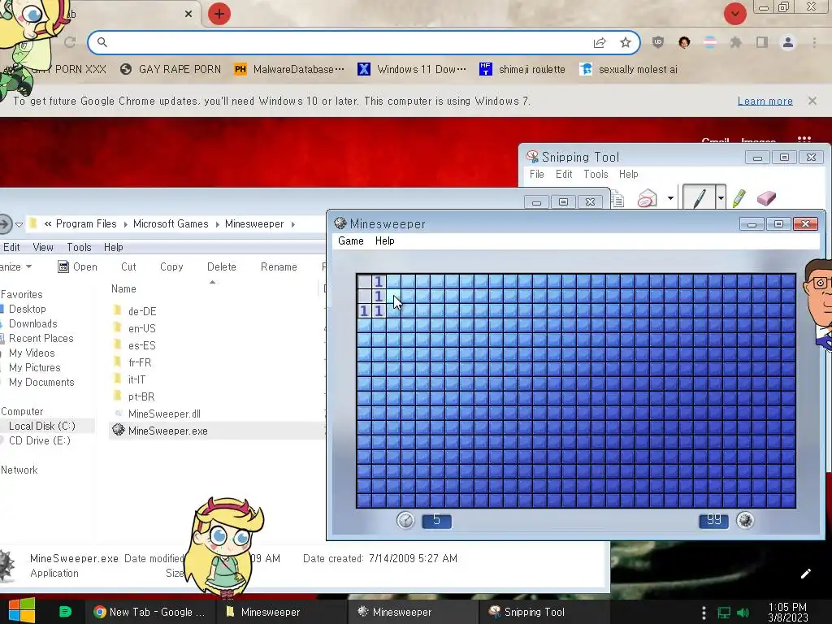
Task: Sort files by the Name column header
Action: pos(123,288)
